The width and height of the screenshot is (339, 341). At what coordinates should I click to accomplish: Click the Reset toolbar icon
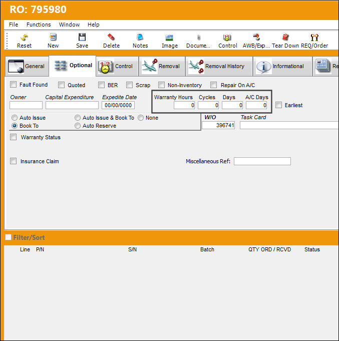(24, 41)
